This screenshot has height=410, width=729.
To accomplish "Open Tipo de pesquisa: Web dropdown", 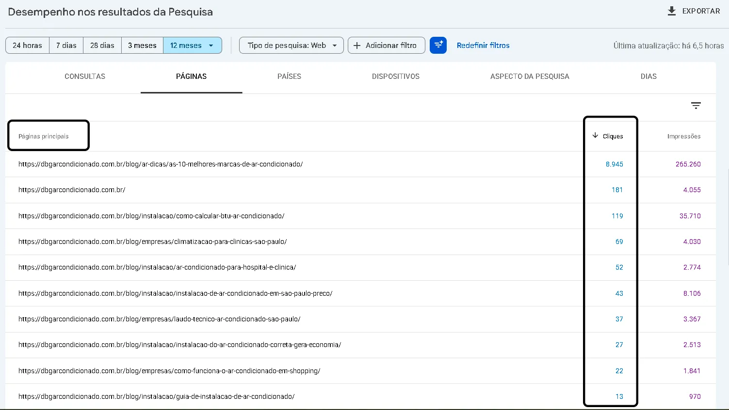I will coord(292,46).
